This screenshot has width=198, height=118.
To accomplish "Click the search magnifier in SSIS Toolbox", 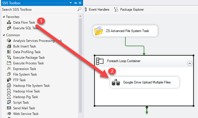I will click(x=79, y=9).
